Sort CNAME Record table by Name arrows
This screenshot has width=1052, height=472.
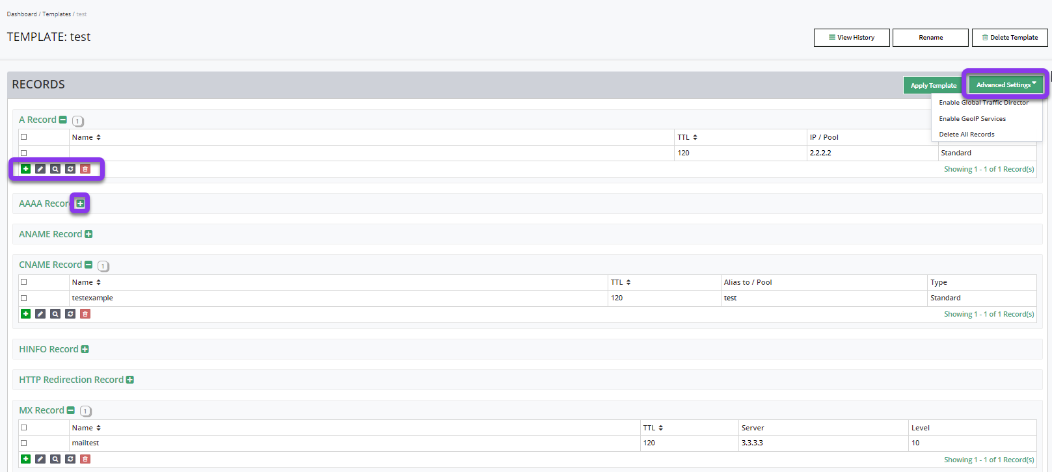click(x=98, y=282)
